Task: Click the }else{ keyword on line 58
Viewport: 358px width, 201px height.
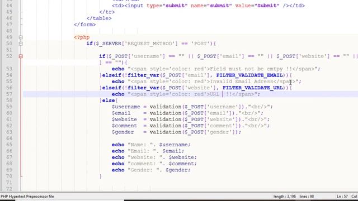Action: click(x=109, y=100)
